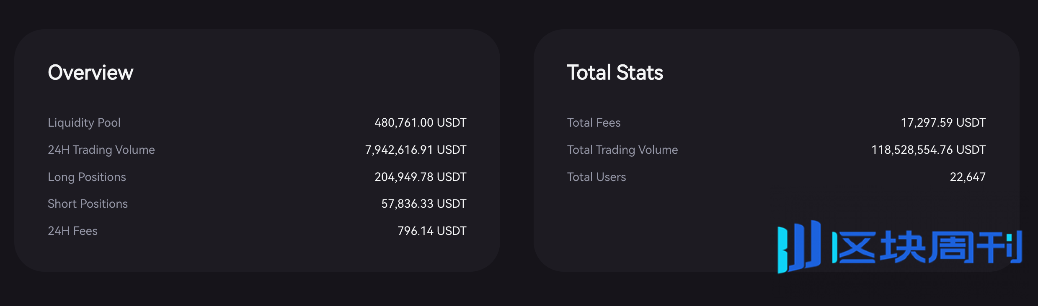Click the 24H Trading Volume label

point(101,150)
